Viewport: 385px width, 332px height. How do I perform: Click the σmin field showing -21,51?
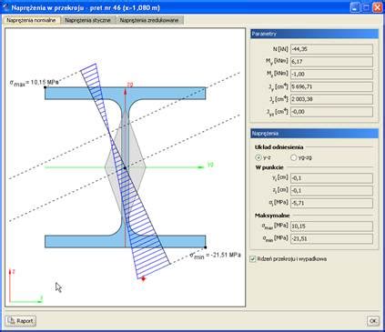331,238
